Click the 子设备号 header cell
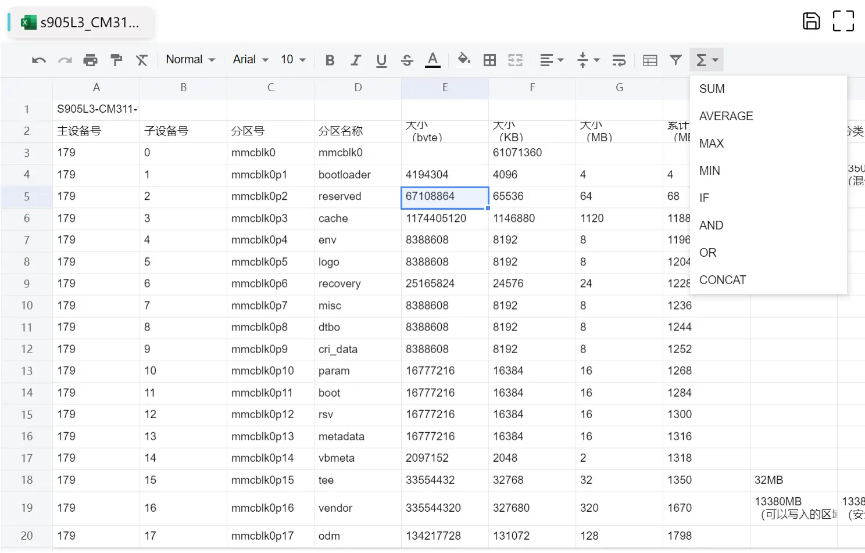 (184, 131)
